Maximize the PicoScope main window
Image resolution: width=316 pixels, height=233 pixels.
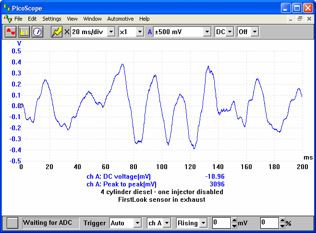(297, 8)
